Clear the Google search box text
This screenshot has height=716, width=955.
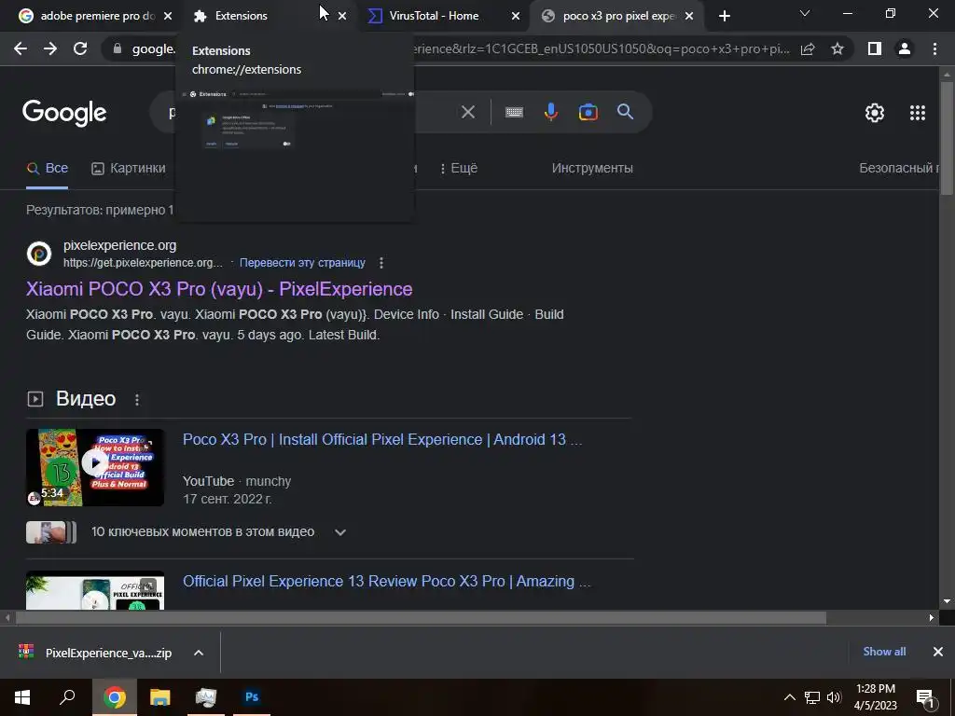coord(468,112)
